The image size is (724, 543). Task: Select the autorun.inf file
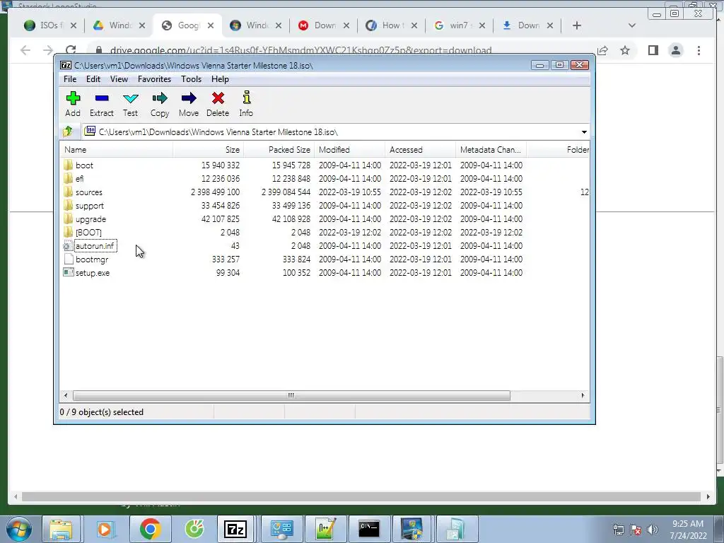point(95,245)
